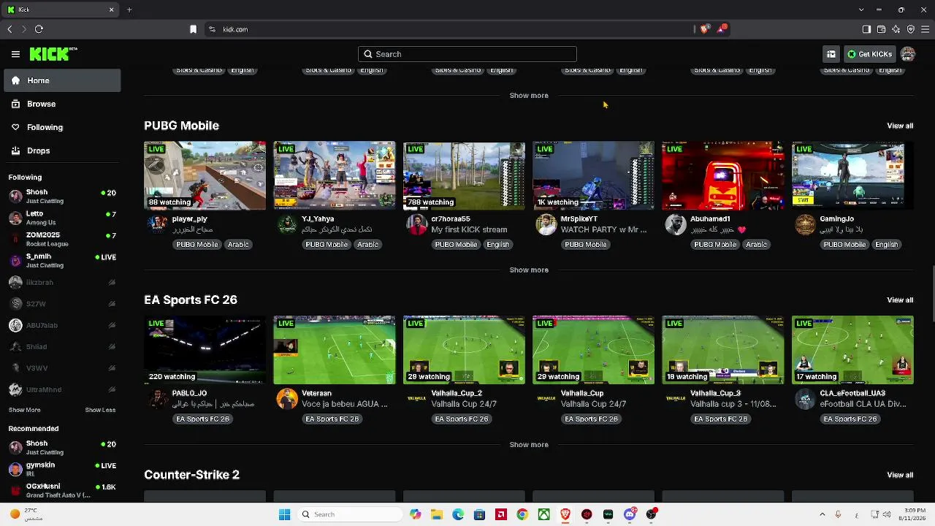Show hidden system tray icons chevron
This screenshot has height=526, width=935.
(x=822, y=514)
